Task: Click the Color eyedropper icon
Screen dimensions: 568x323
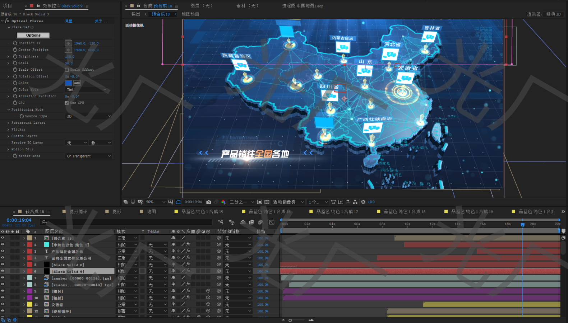Action: tap(77, 83)
